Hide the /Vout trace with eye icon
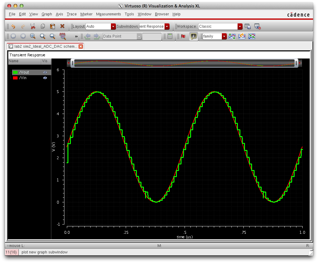The width and height of the screenshot is (318, 263). pyautogui.click(x=45, y=72)
